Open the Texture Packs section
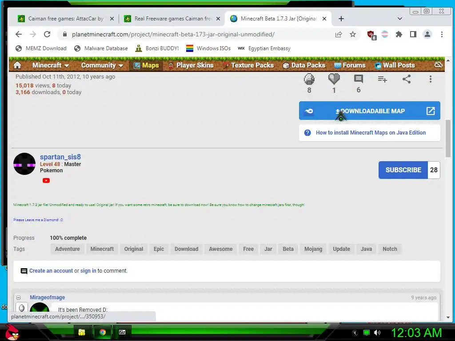 click(x=249, y=65)
